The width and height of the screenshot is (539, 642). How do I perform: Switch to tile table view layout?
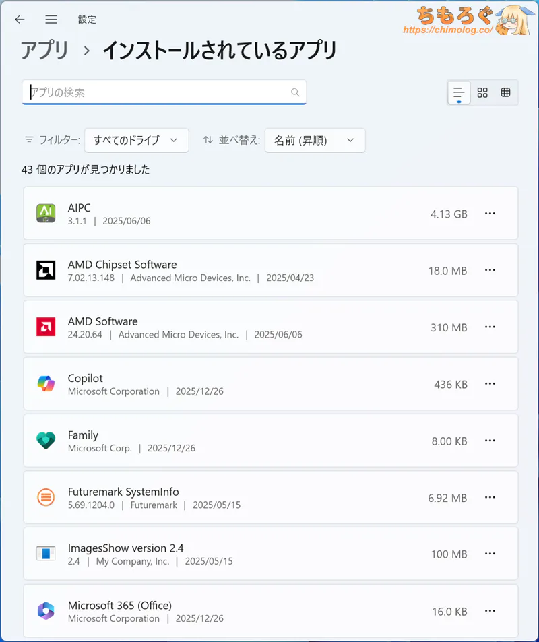click(505, 93)
